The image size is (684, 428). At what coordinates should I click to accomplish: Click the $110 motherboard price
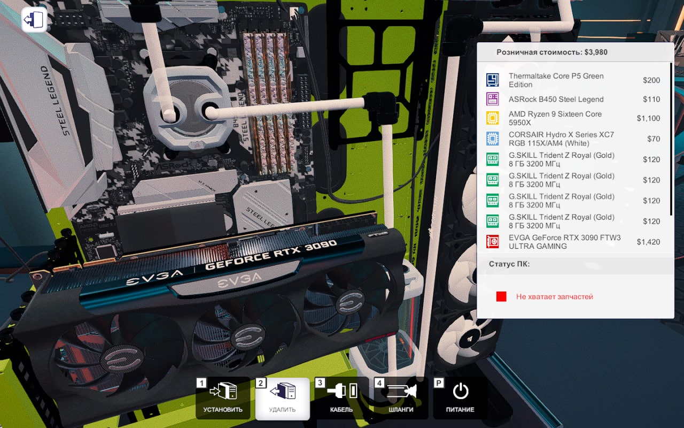651,99
